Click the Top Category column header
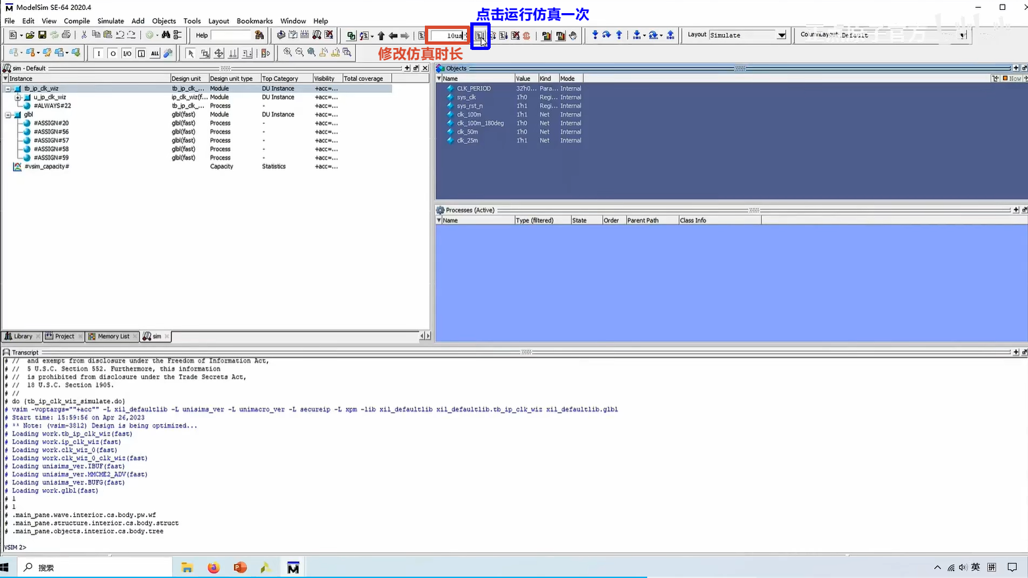The width and height of the screenshot is (1028, 578). [286, 78]
